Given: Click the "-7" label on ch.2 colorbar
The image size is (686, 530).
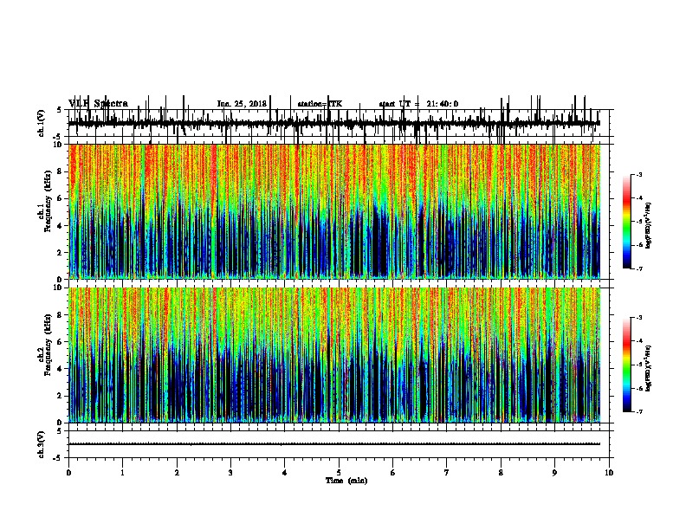Looking at the screenshot, I should pos(638,411).
